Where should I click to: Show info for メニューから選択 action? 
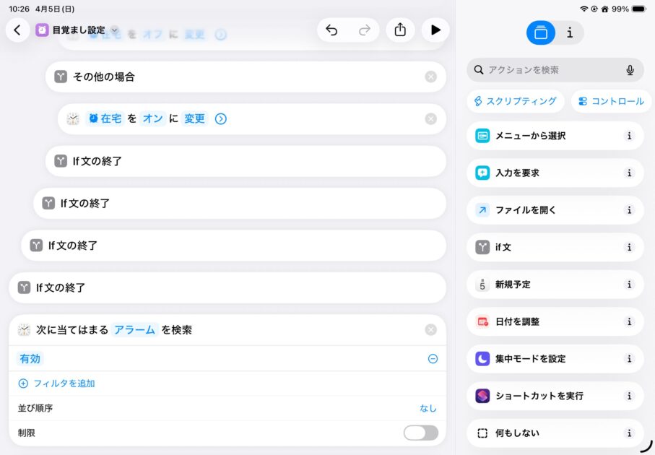pyautogui.click(x=629, y=136)
